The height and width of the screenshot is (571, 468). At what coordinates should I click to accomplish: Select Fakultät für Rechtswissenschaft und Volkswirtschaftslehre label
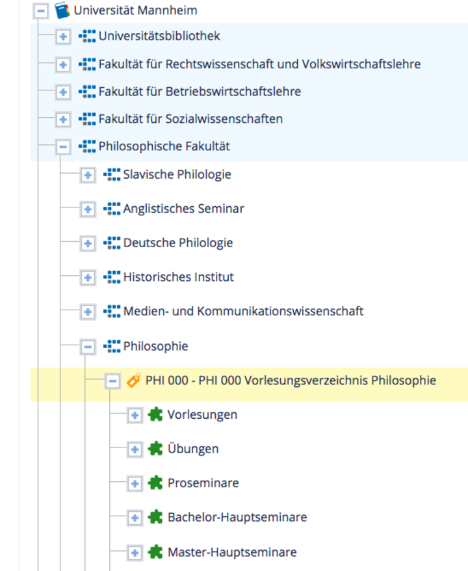pyautogui.click(x=260, y=64)
